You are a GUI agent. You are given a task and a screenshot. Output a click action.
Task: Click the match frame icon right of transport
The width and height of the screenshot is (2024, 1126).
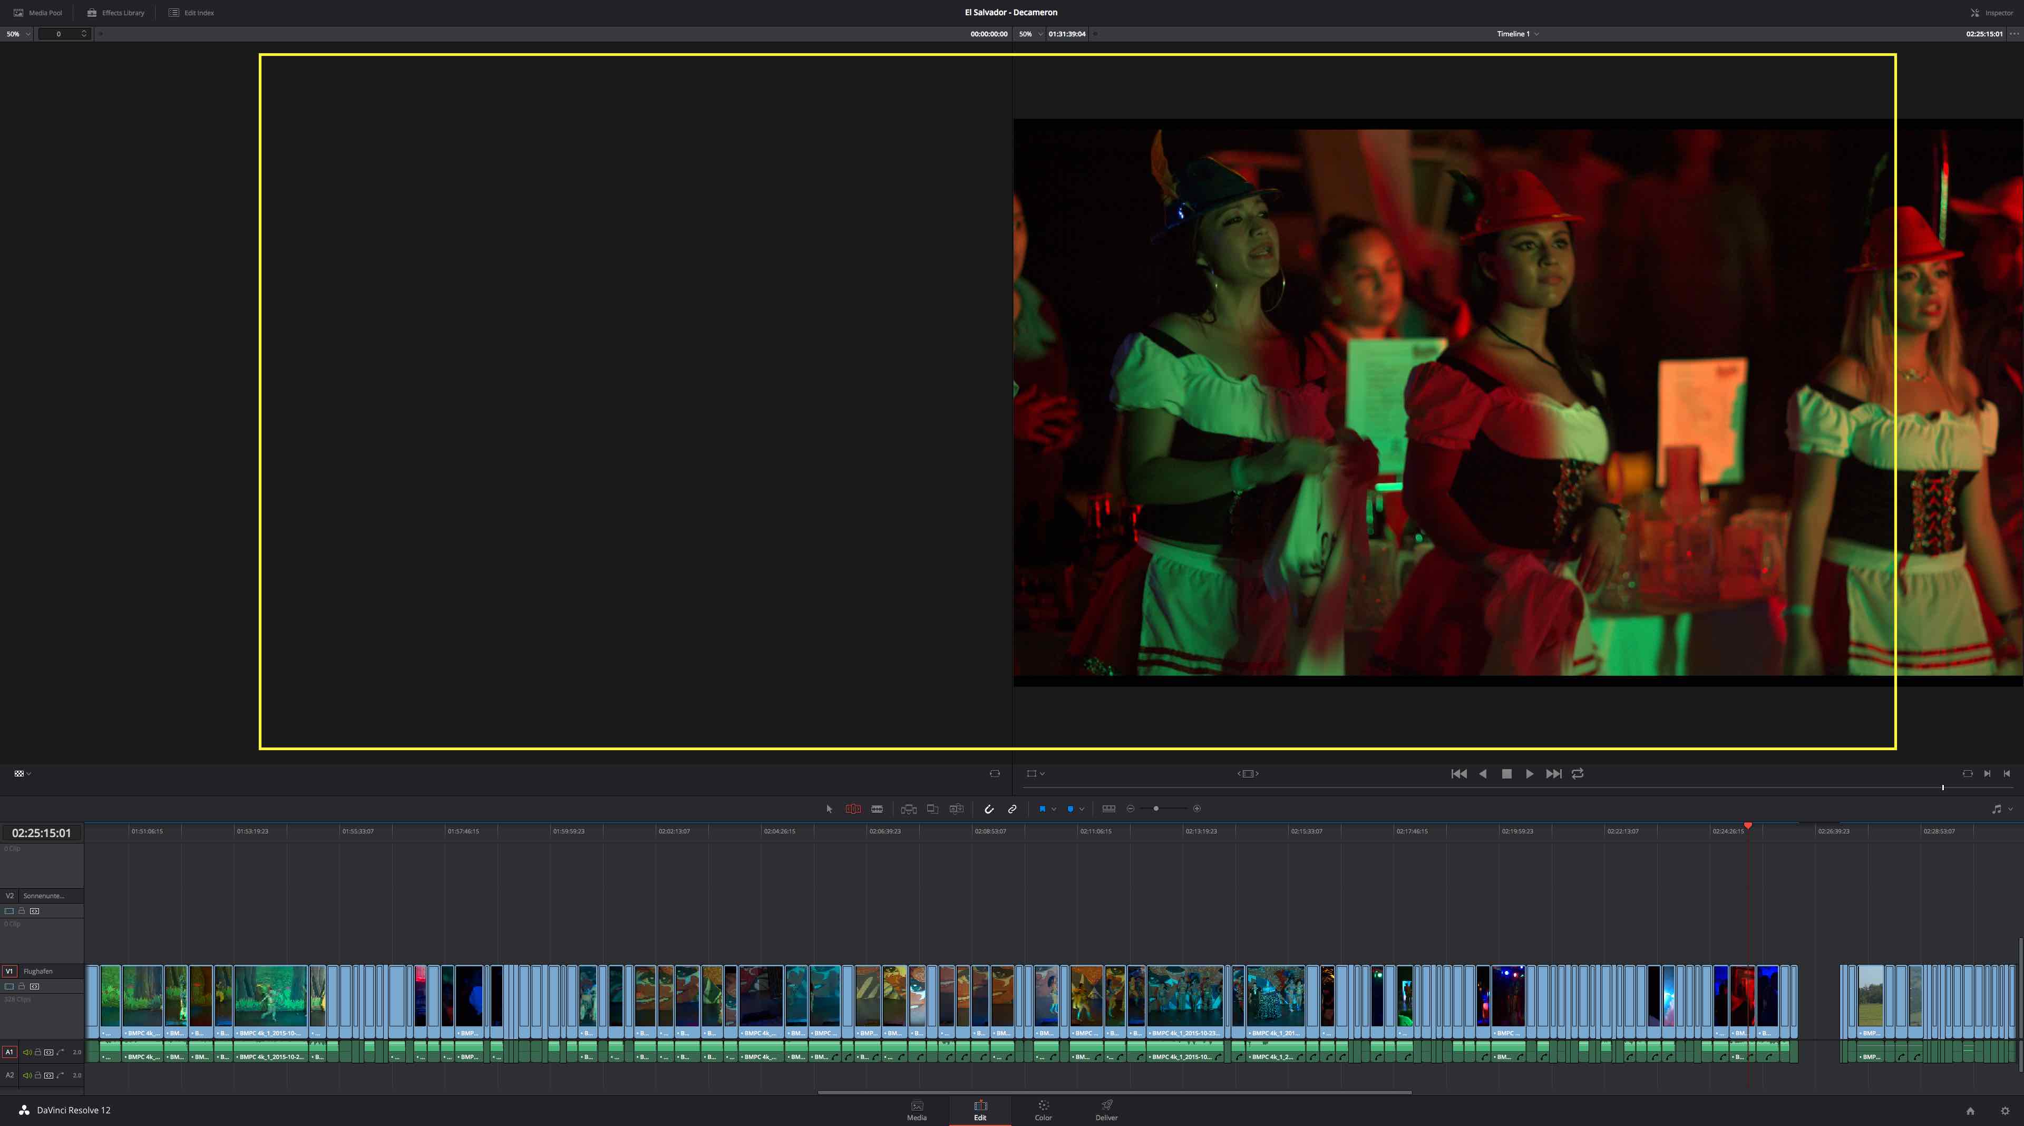tap(1968, 774)
